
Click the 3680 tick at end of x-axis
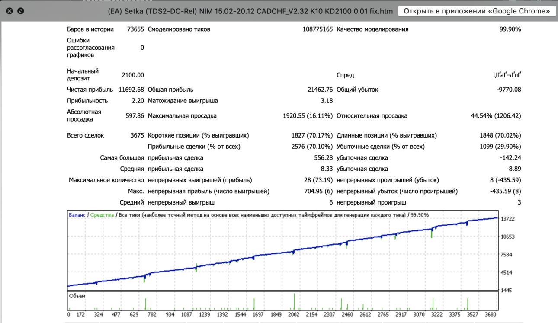(491, 314)
